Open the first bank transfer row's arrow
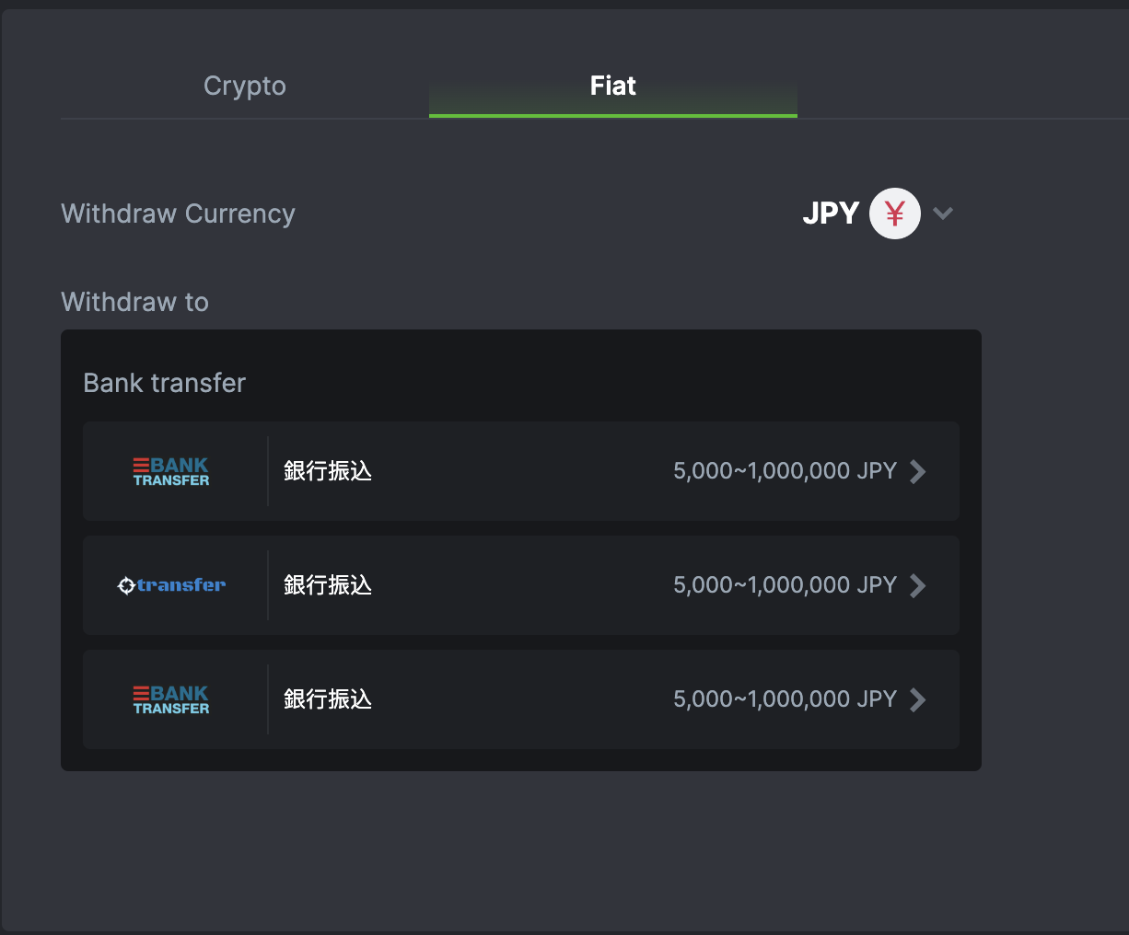Screen dimensions: 1129x935 click(x=917, y=471)
